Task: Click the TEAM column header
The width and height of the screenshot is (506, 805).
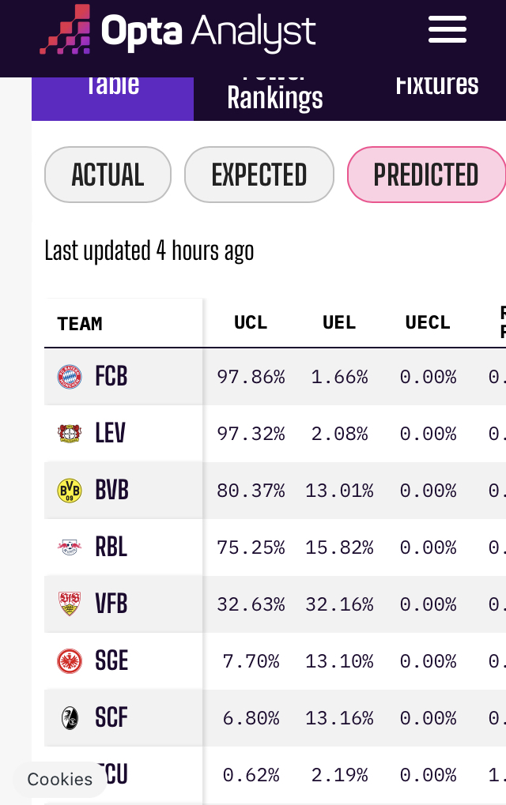Action: pyautogui.click(x=80, y=324)
